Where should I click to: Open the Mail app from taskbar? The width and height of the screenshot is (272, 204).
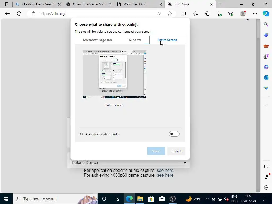click(162, 199)
